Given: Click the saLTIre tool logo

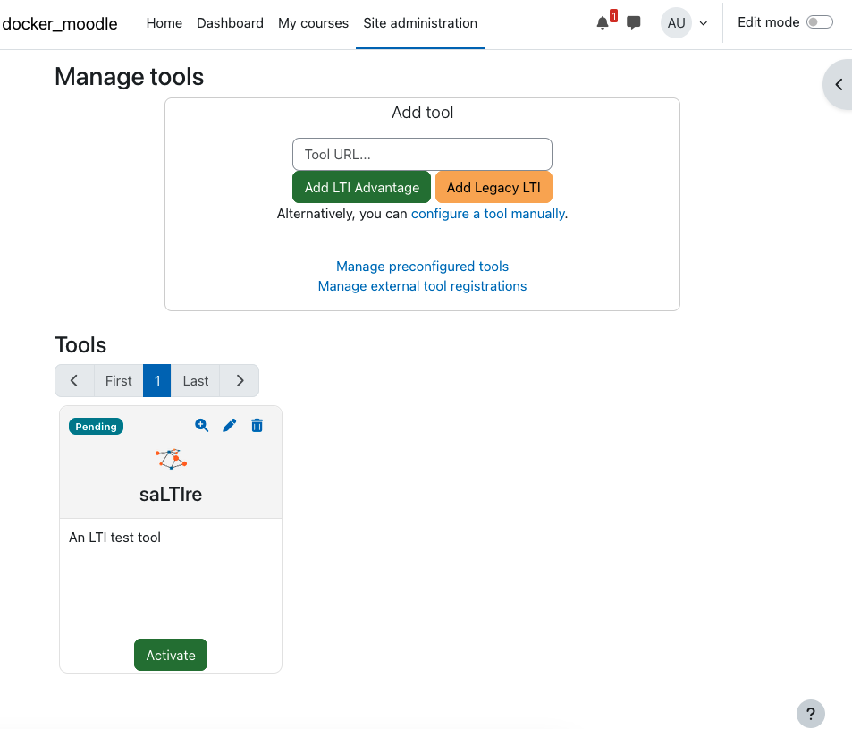Looking at the screenshot, I should pyautogui.click(x=171, y=459).
